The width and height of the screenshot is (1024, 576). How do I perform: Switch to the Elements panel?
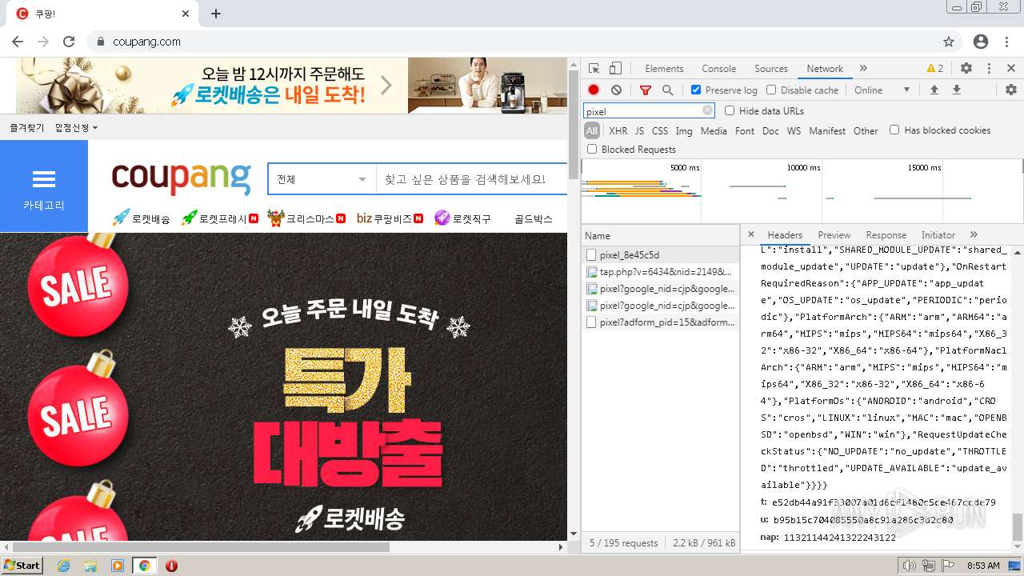coord(664,69)
